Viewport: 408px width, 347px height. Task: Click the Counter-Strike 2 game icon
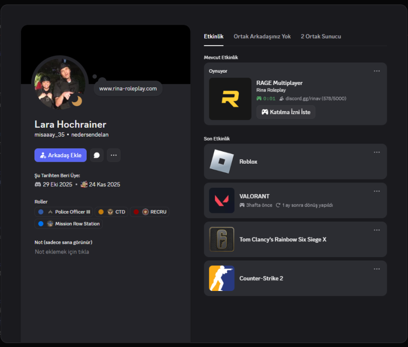tap(221, 278)
